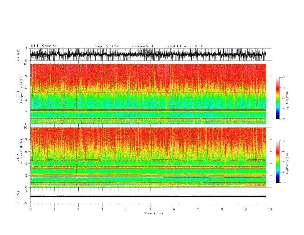Click the "VLF Spectra" title text
304x235 pixels.
(x=43, y=46)
